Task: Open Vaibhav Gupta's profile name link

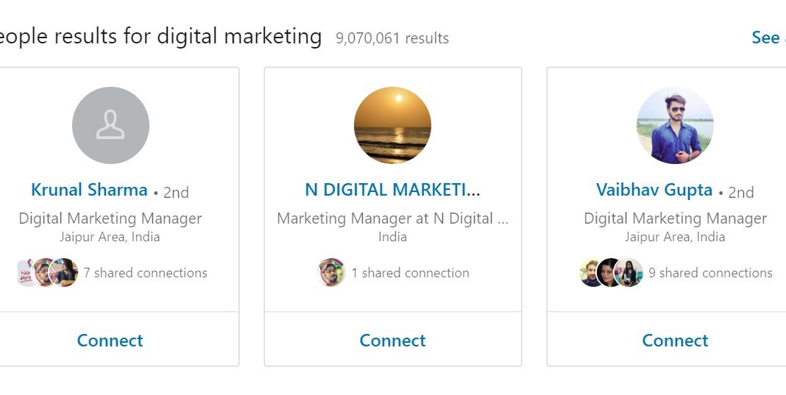Action: tap(654, 190)
